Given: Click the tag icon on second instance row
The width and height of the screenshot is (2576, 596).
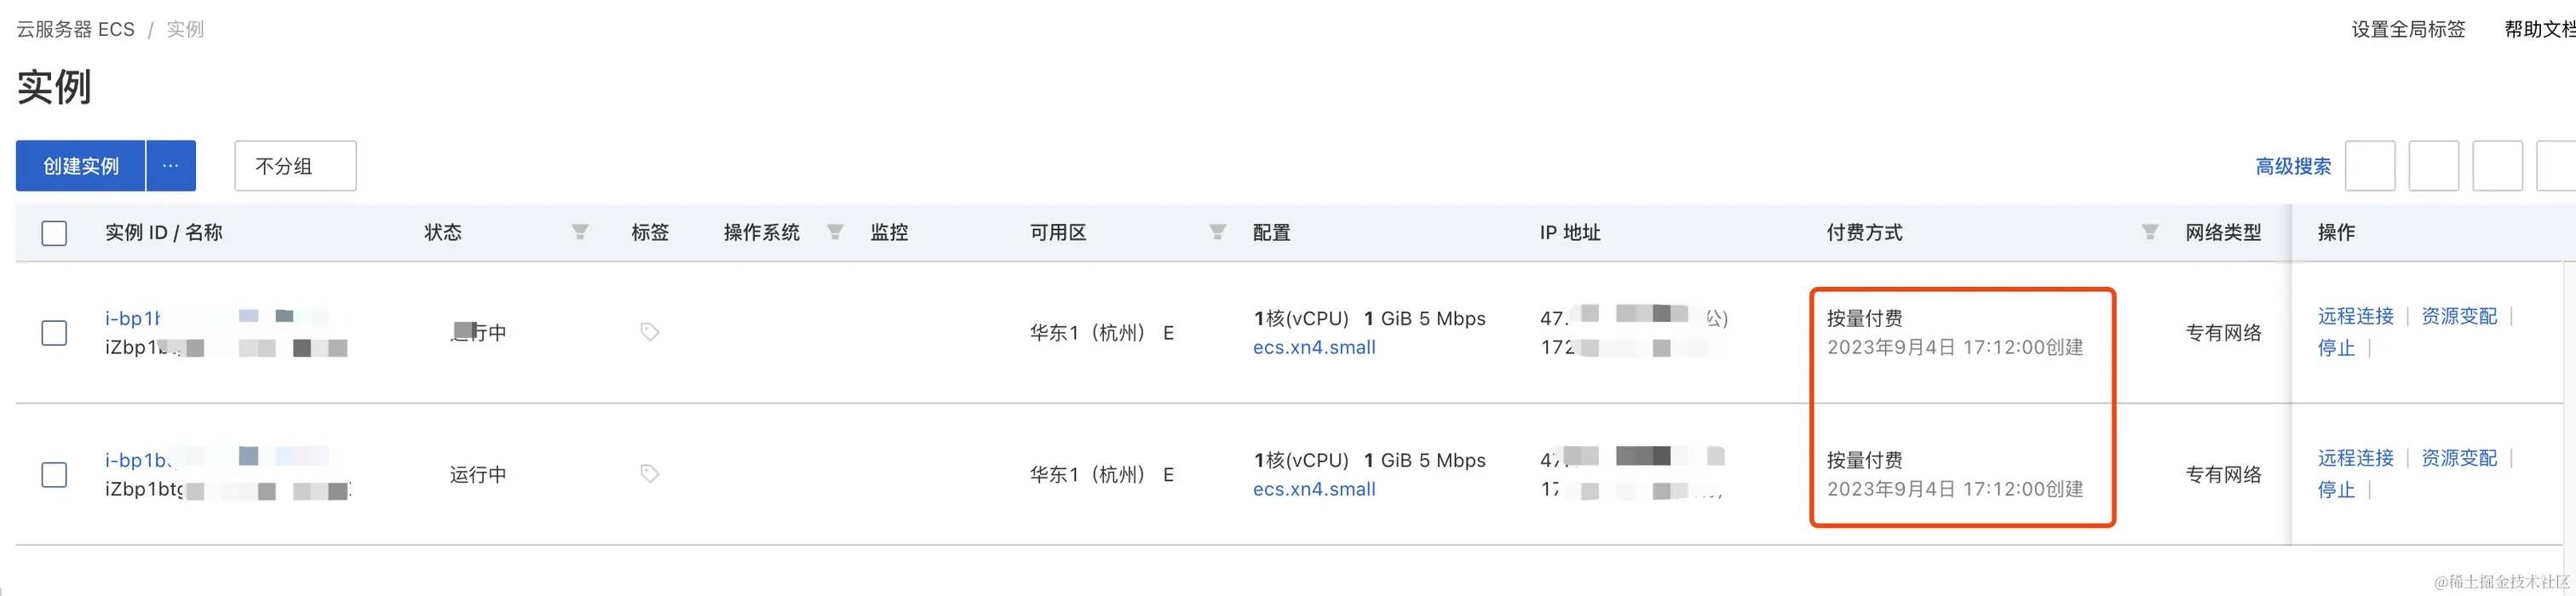Looking at the screenshot, I should 650,473.
